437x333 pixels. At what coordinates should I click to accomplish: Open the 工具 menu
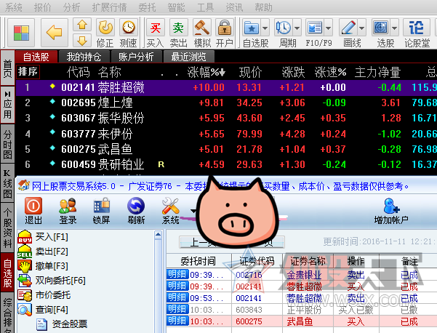point(205,7)
